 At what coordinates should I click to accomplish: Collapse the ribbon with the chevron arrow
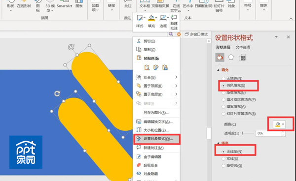click(291, 19)
